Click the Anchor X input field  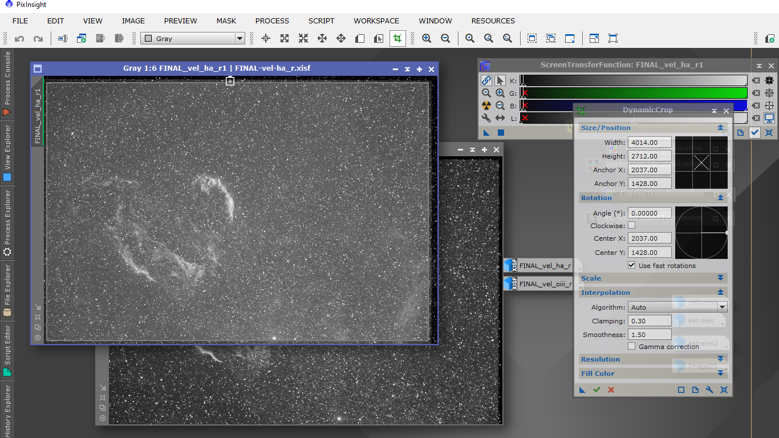(x=650, y=170)
